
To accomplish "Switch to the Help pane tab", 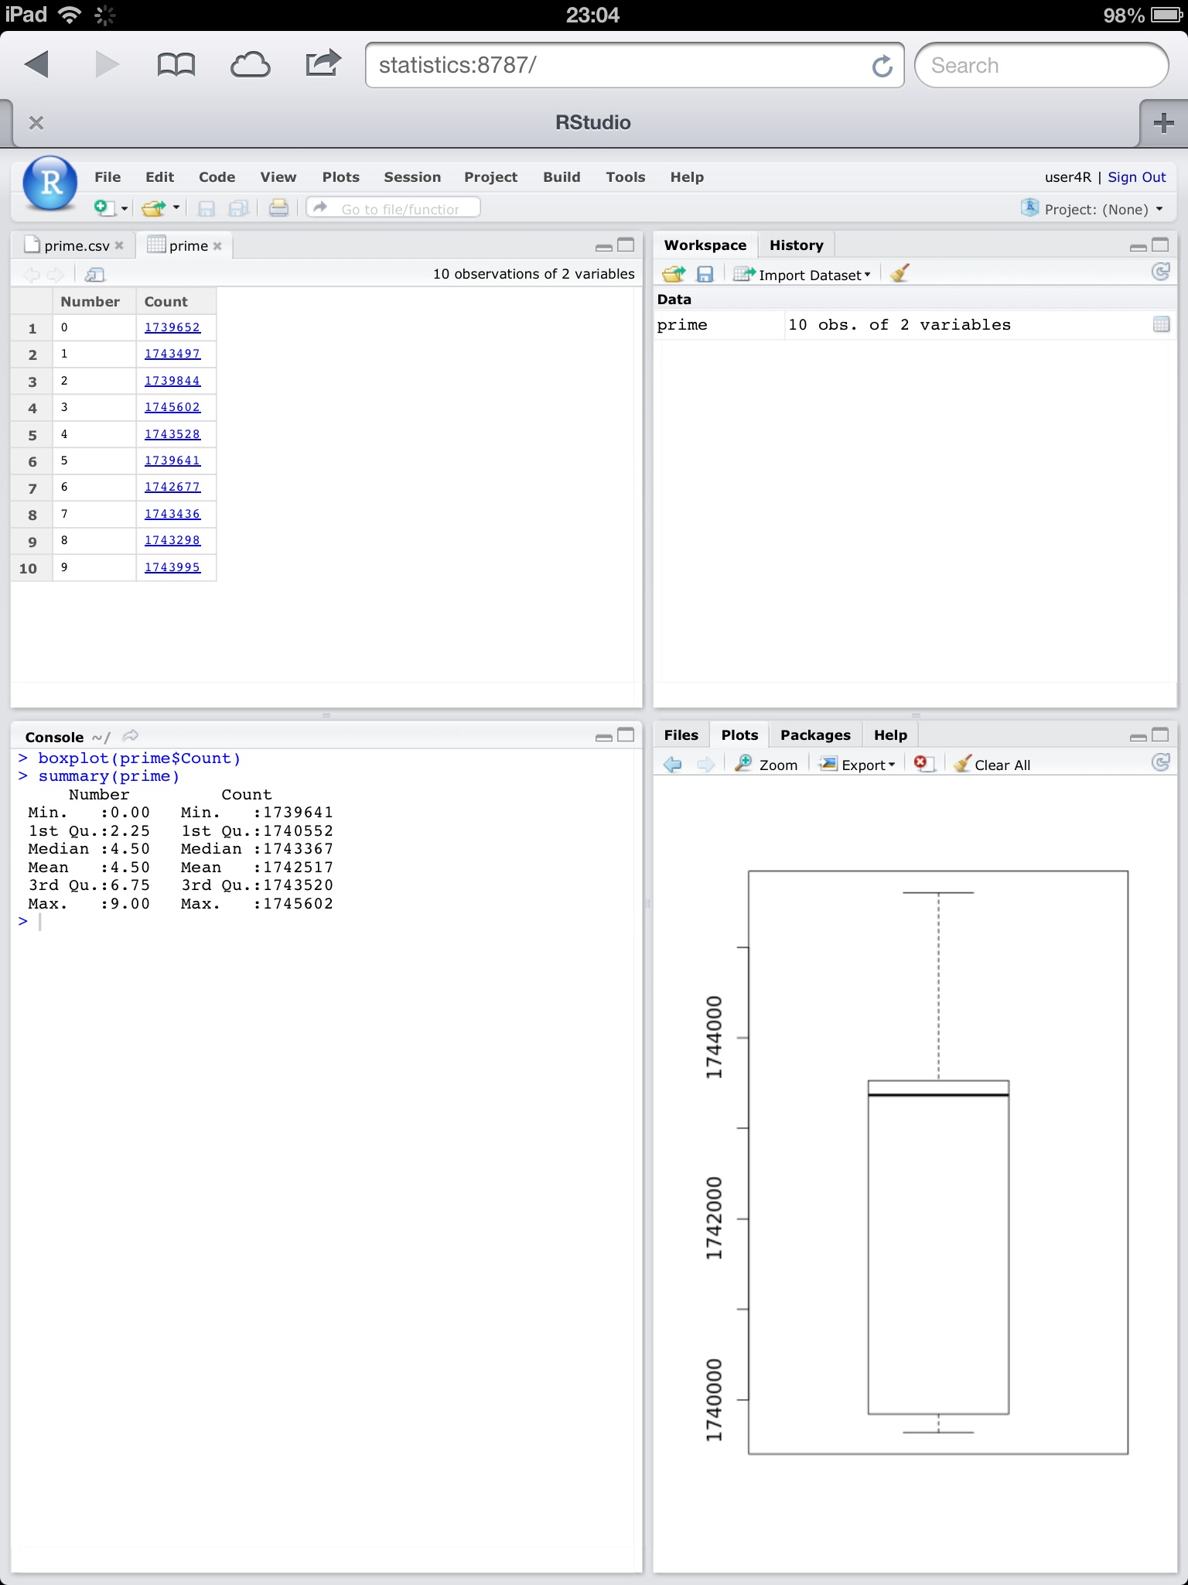I will (x=890, y=735).
